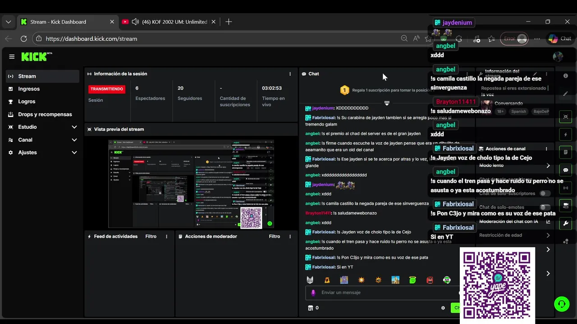Insert the grey wolf emote
The image size is (577, 324).
pos(310,280)
